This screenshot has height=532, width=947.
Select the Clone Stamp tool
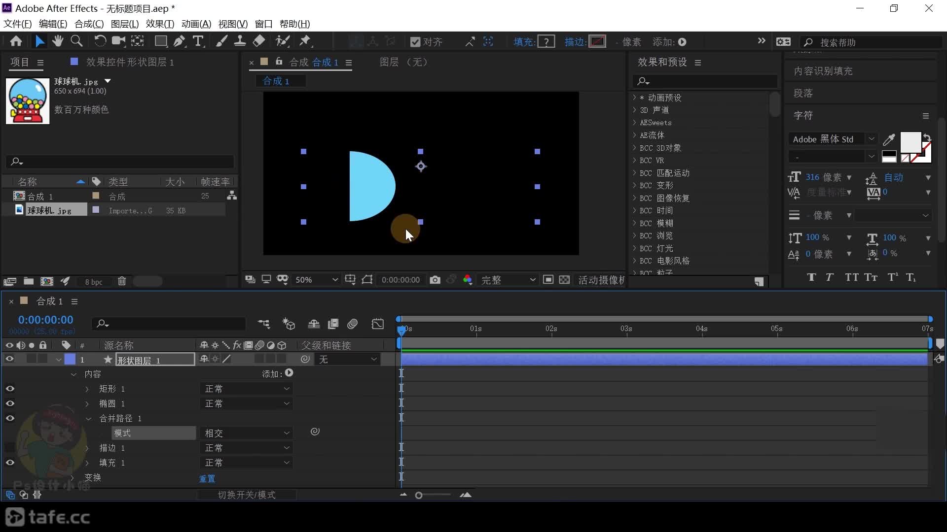[240, 41]
